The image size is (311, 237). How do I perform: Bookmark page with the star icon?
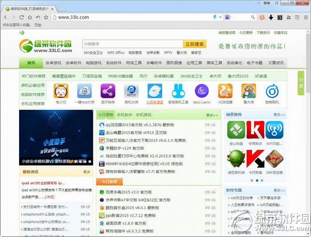click(46, 17)
